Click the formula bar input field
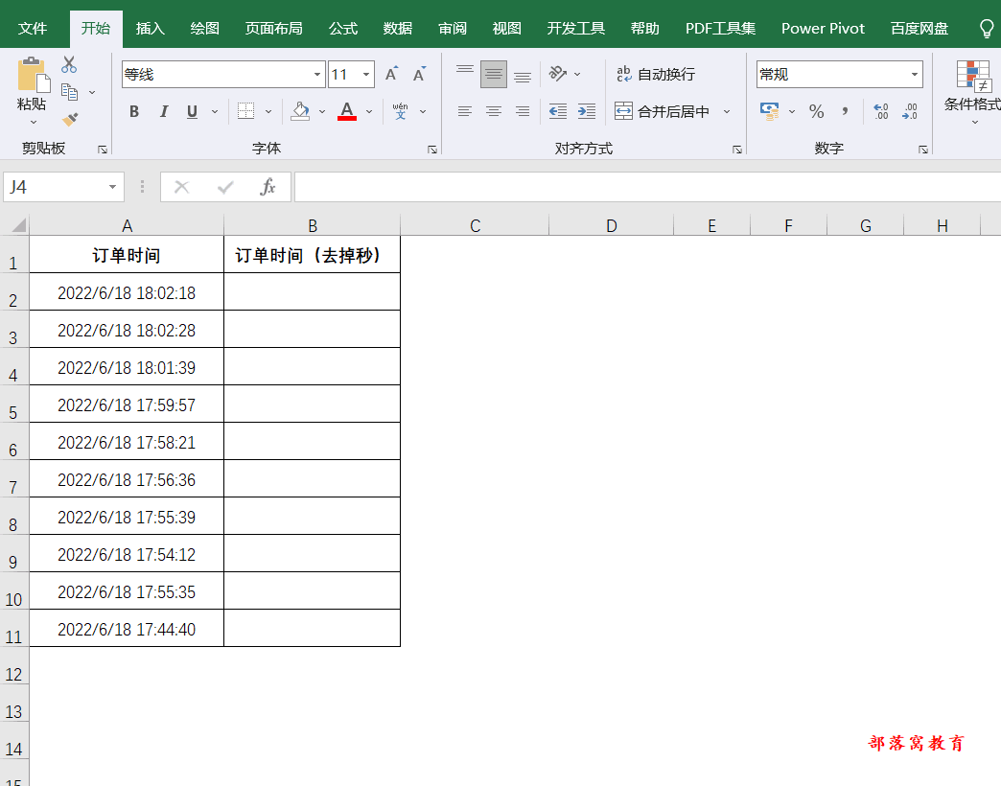The width and height of the screenshot is (1001, 786). point(647,187)
